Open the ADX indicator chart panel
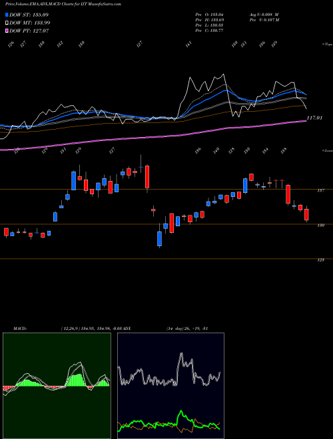The height and width of the screenshot is (439, 333). (x=170, y=386)
